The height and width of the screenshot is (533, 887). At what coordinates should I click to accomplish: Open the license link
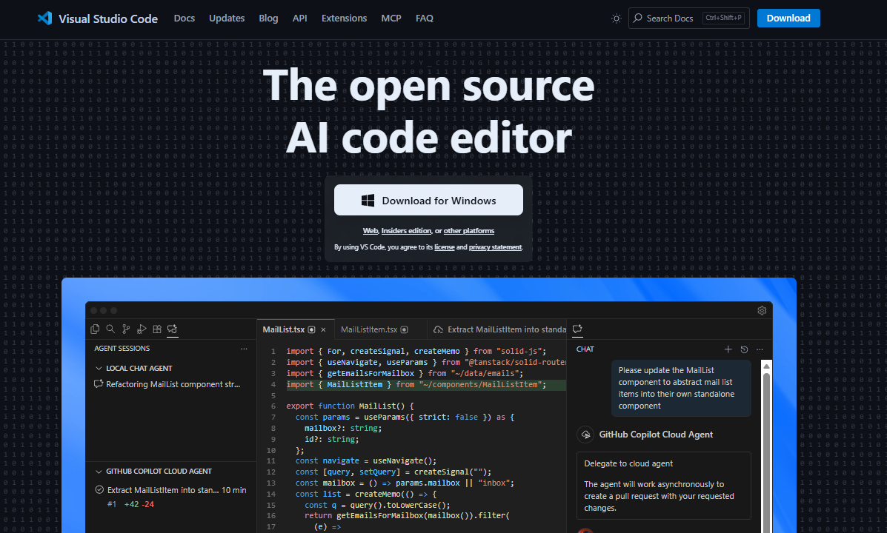[x=444, y=247]
